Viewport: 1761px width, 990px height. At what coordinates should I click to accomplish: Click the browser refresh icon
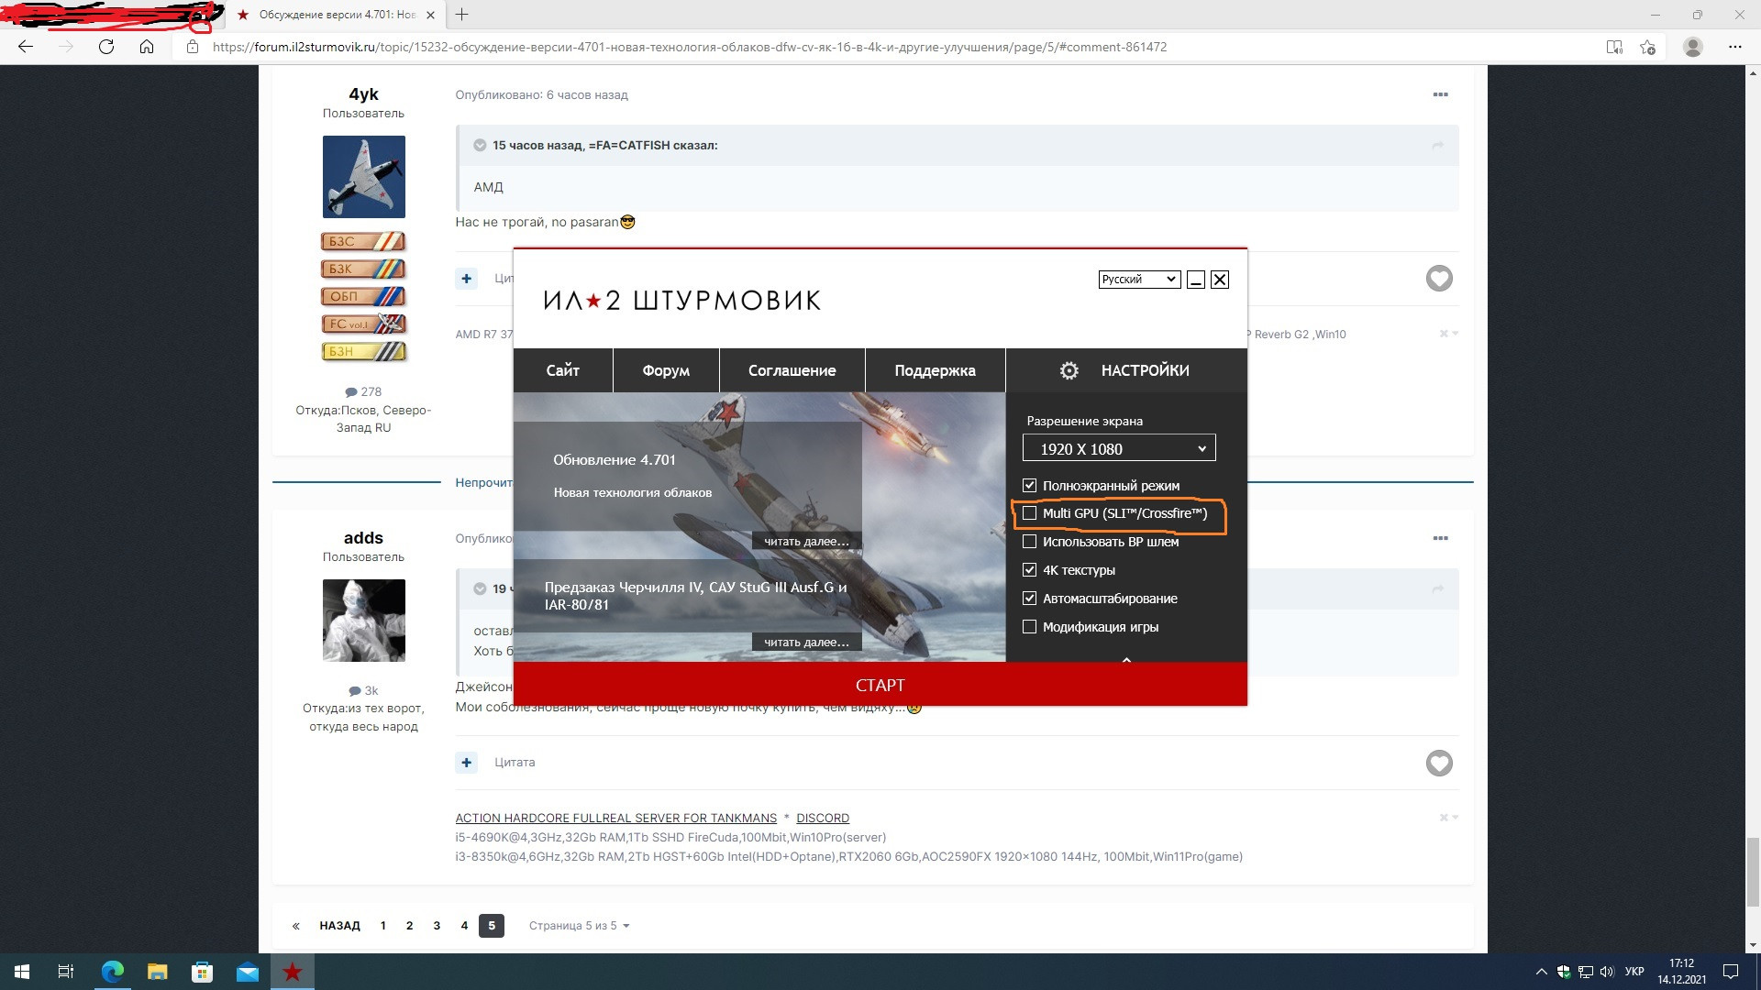click(x=106, y=47)
